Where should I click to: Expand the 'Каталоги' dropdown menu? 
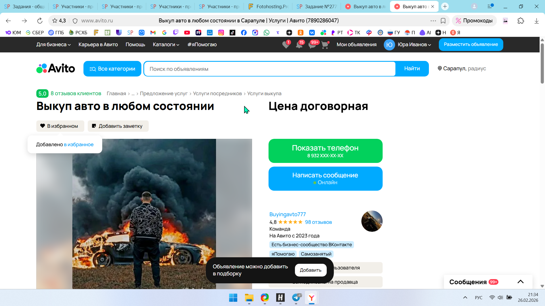166,44
